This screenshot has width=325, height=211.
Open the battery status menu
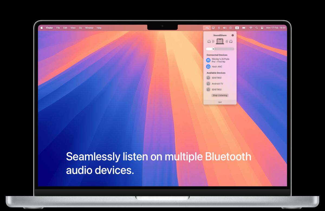click(244, 28)
